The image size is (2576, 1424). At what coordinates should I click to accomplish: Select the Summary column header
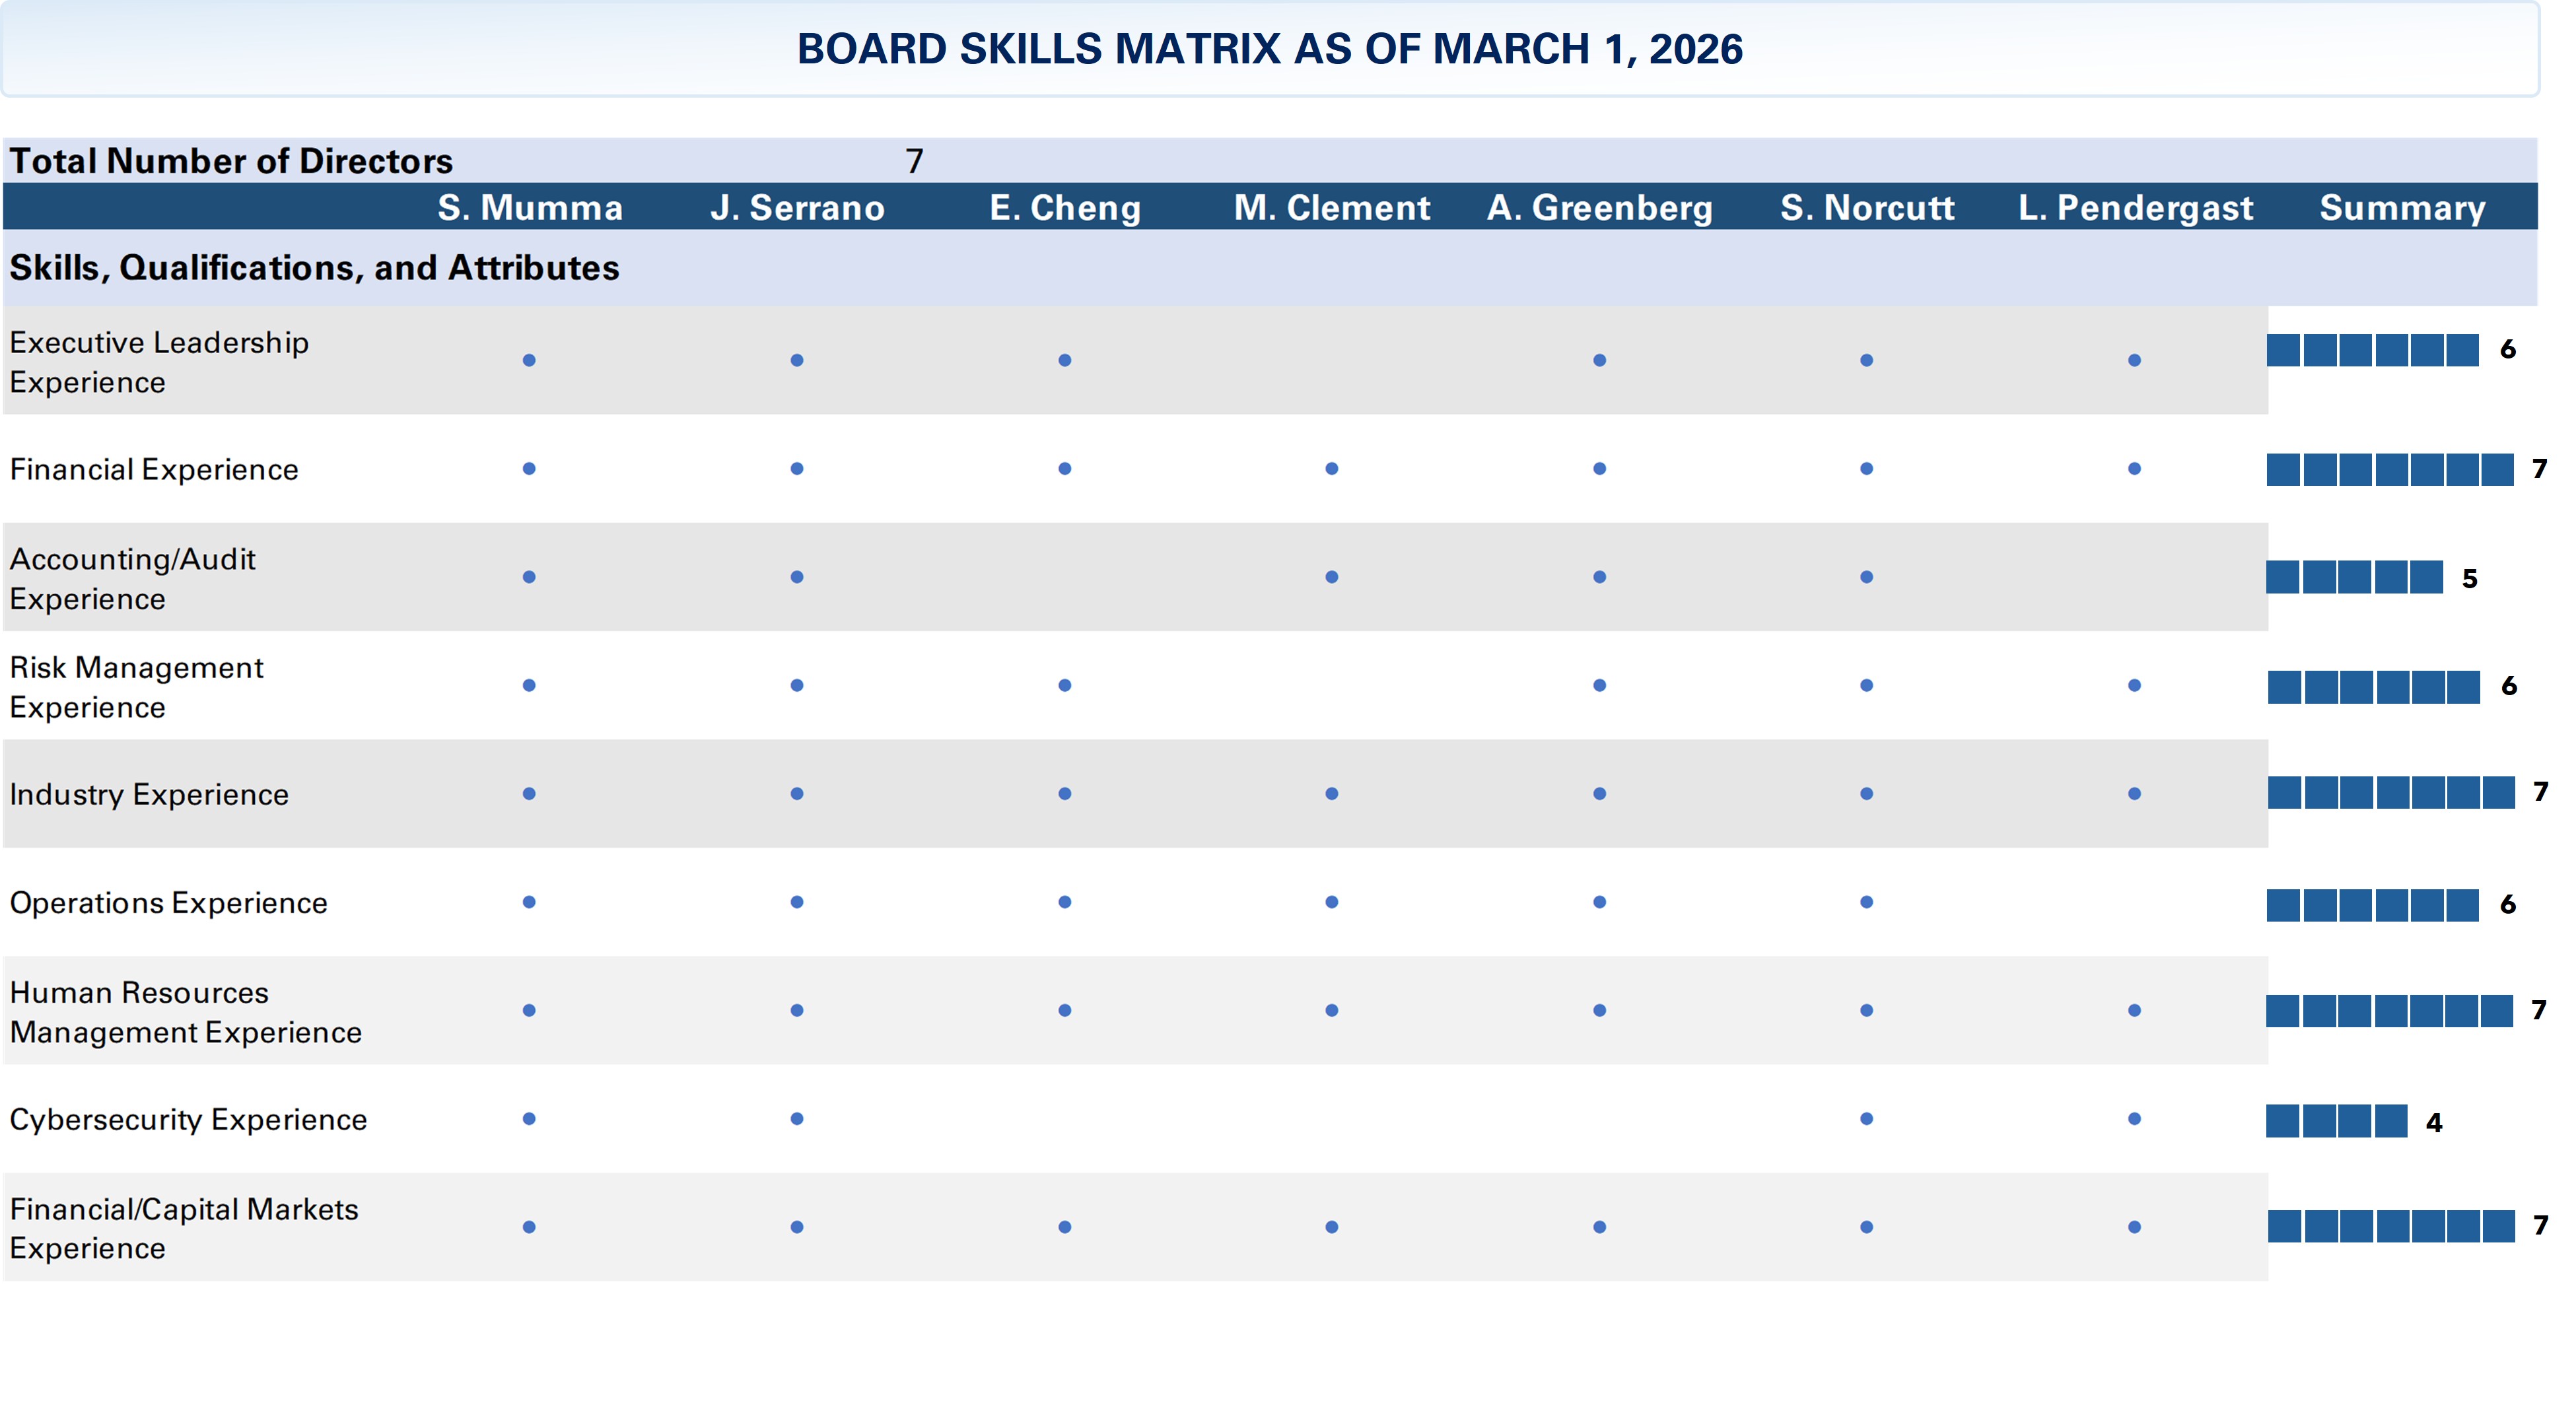pos(2402,208)
